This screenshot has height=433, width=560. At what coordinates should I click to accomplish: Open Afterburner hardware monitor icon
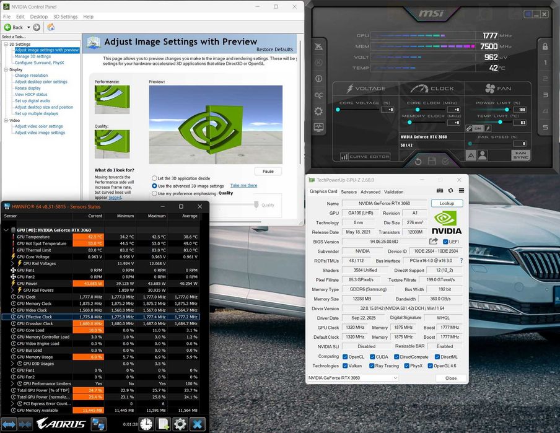[318, 127]
